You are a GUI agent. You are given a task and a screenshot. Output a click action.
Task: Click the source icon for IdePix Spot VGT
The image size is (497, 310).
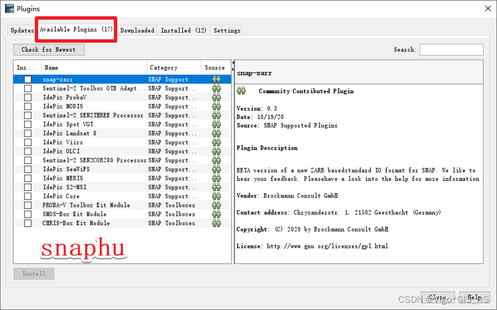point(217,124)
